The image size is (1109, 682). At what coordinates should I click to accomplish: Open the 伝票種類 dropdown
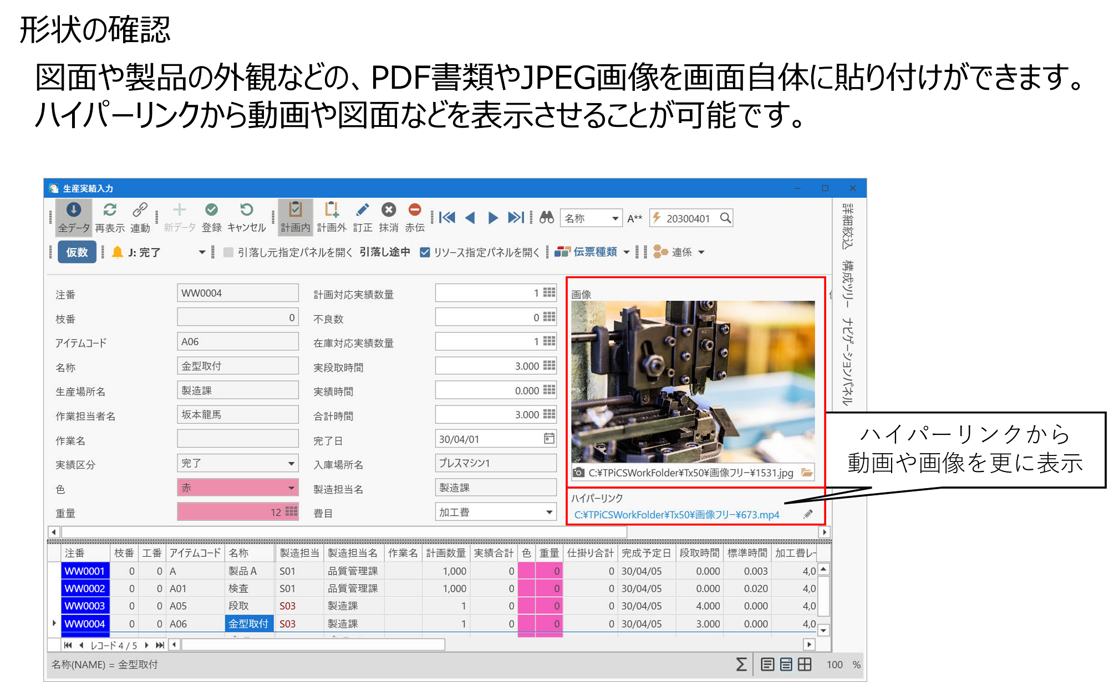tap(627, 253)
